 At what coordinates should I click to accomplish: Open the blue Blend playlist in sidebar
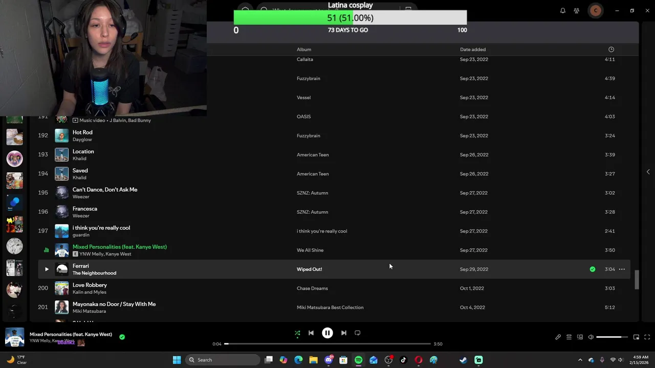point(14,202)
